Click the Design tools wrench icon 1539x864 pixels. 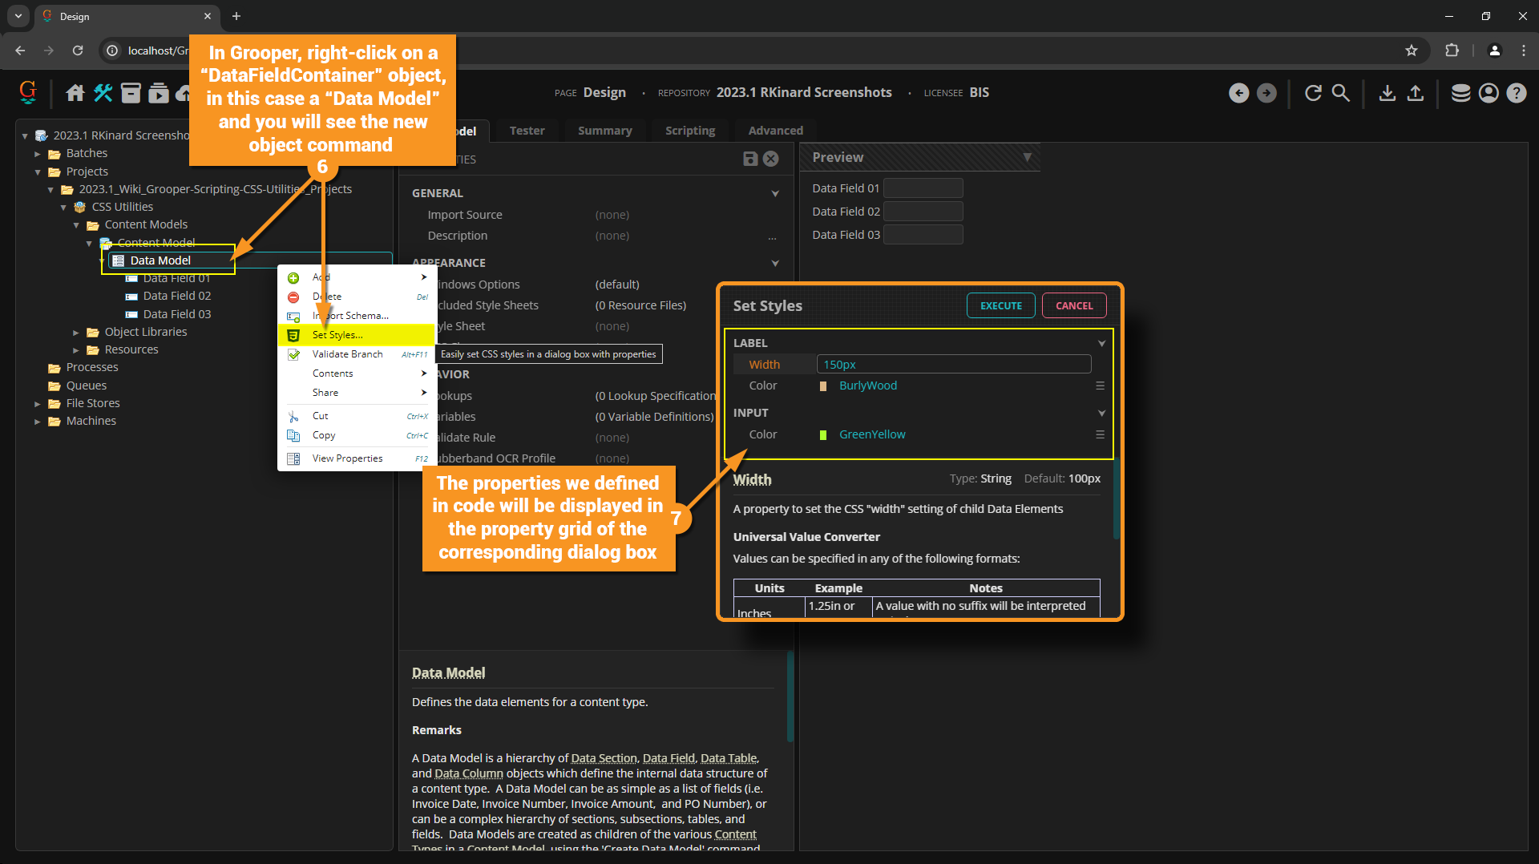click(x=103, y=93)
